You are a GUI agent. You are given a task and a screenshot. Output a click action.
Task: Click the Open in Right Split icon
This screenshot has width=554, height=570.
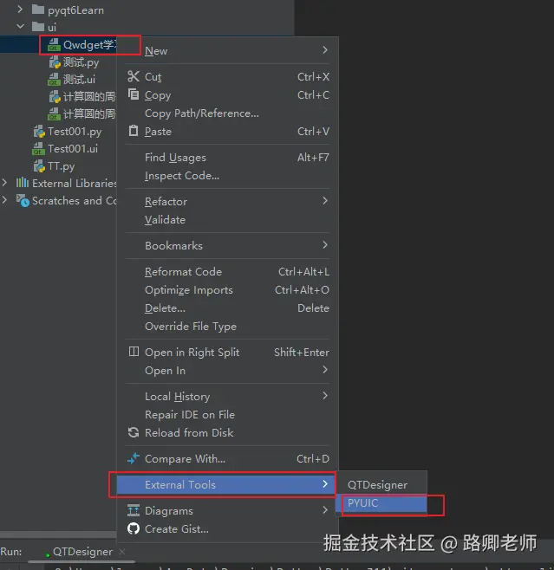[x=134, y=352]
